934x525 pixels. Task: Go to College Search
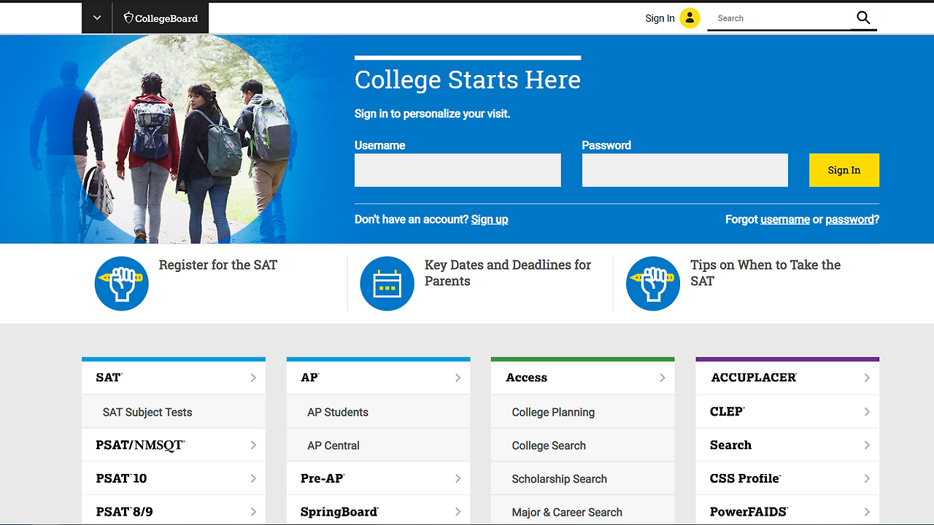coord(583,446)
